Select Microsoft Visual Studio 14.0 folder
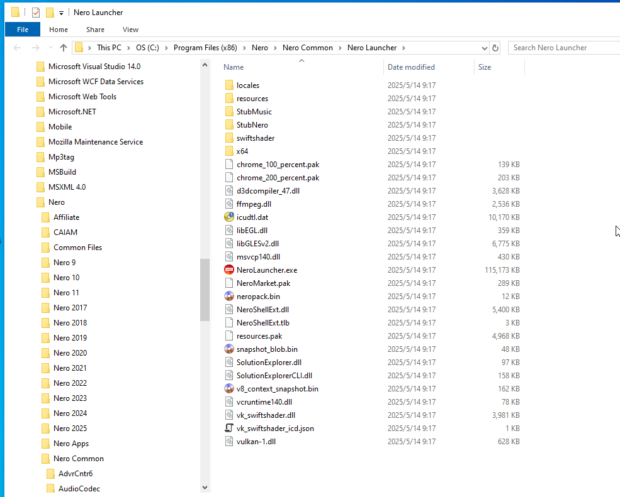Viewport: 620px width, 497px height. pyautogui.click(x=94, y=67)
